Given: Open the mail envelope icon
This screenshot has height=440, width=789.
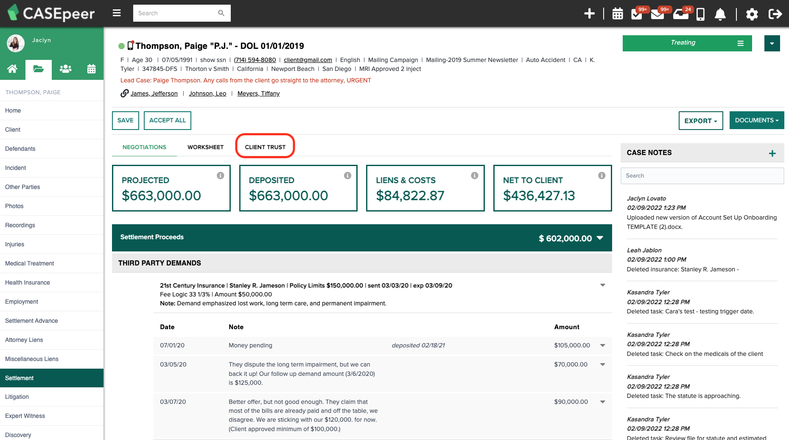Looking at the screenshot, I should pyautogui.click(x=657, y=14).
